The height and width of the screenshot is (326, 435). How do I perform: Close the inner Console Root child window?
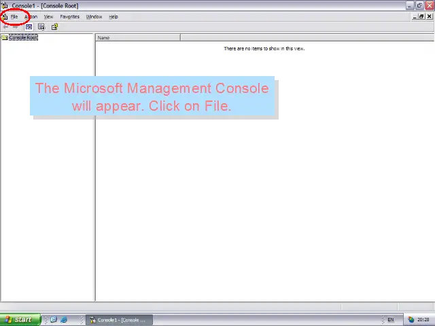tap(429, 16)
